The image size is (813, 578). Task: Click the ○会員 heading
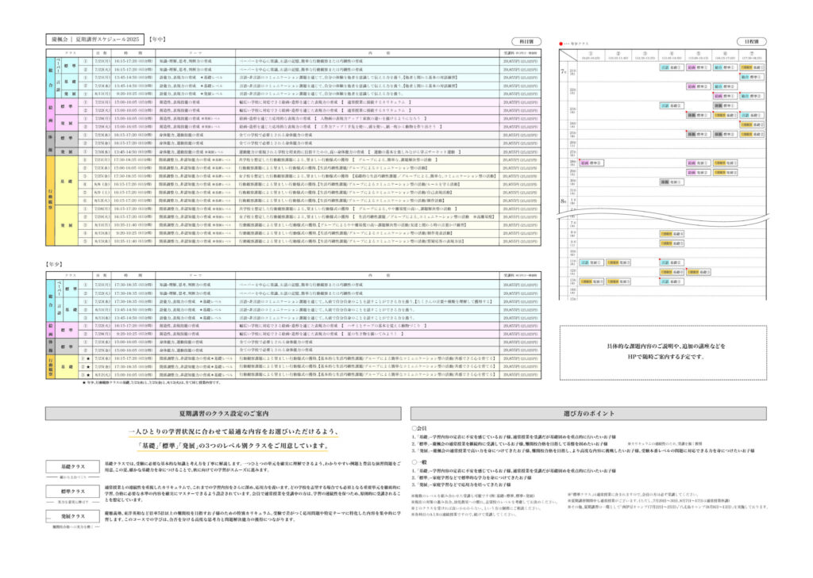419,428
